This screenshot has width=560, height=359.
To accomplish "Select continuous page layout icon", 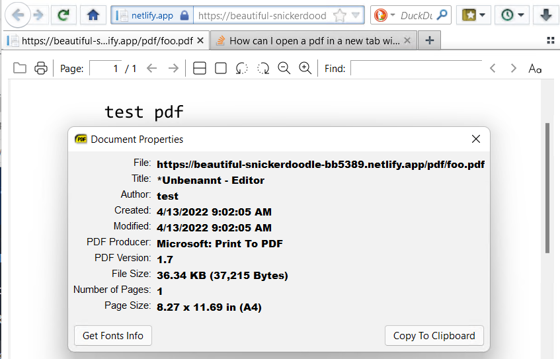I will click(199, 68).
